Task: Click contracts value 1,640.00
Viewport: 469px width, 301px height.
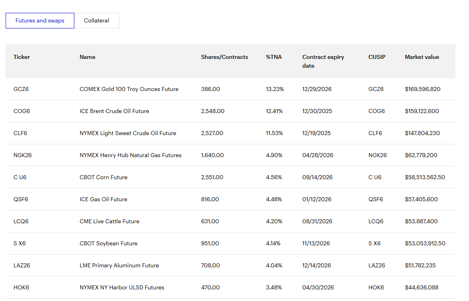Action: coord(212,155)
